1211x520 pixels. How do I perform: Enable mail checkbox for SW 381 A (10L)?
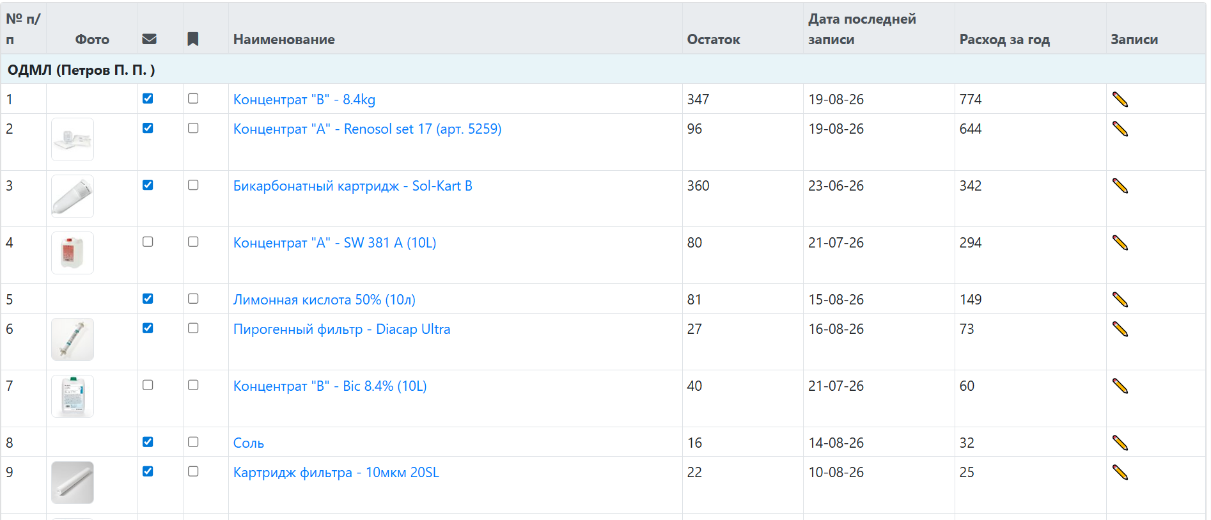coord(148,242)
